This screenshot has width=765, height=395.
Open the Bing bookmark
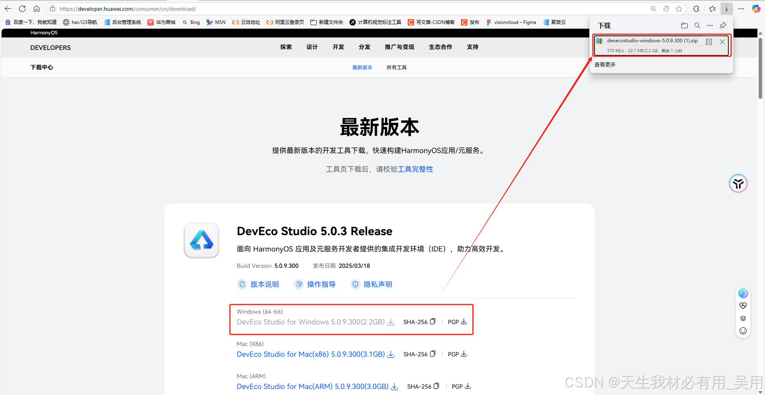click(191, 22)
